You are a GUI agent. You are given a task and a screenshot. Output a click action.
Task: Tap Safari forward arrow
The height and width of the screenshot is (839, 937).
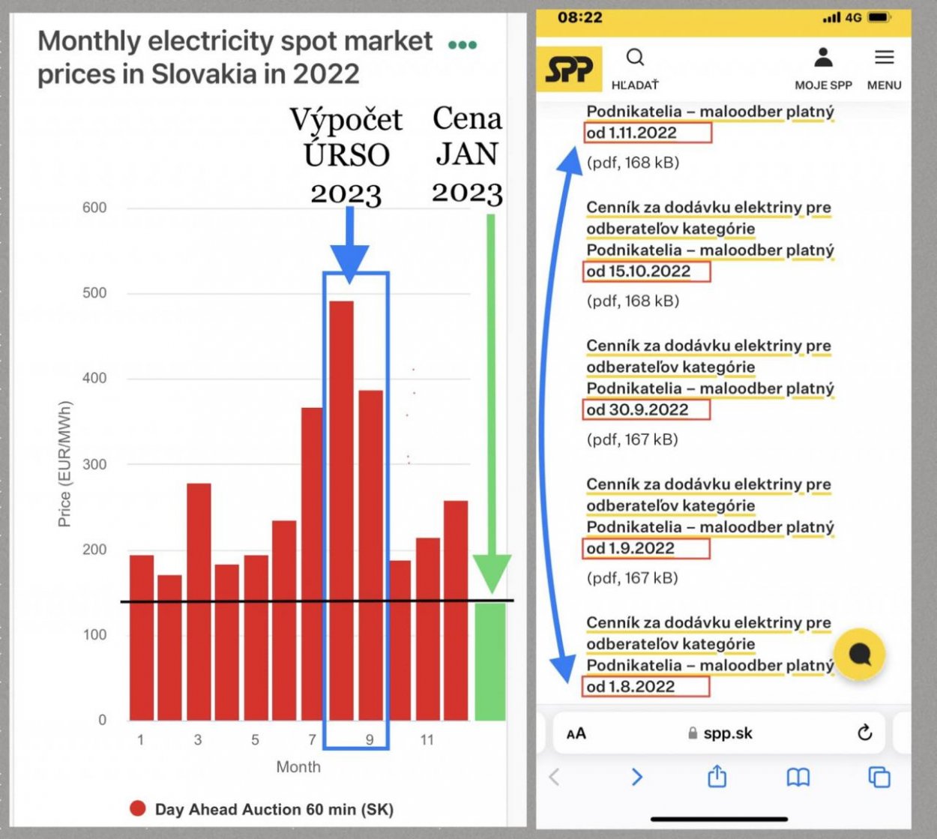tap(636, 777)
